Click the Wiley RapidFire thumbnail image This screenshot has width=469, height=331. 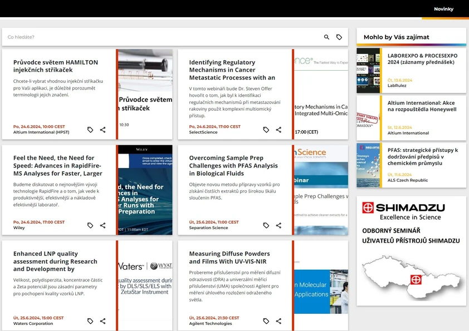(145, 190)
